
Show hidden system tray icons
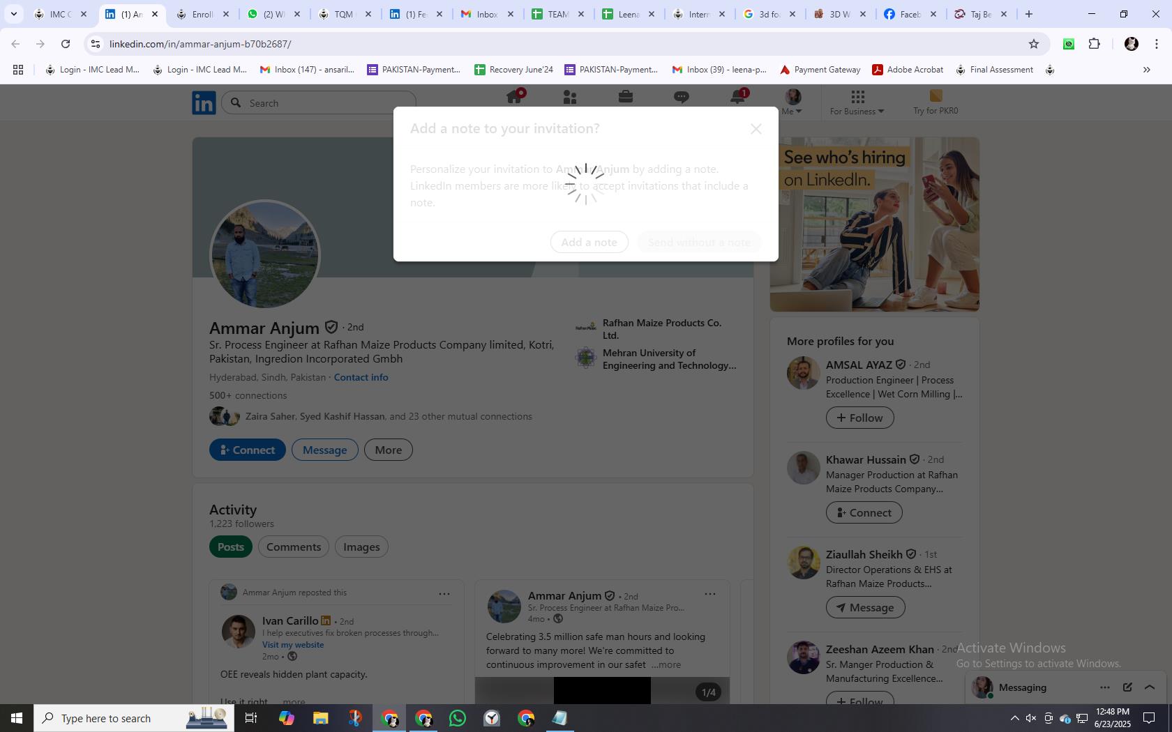coord(1014,718)
